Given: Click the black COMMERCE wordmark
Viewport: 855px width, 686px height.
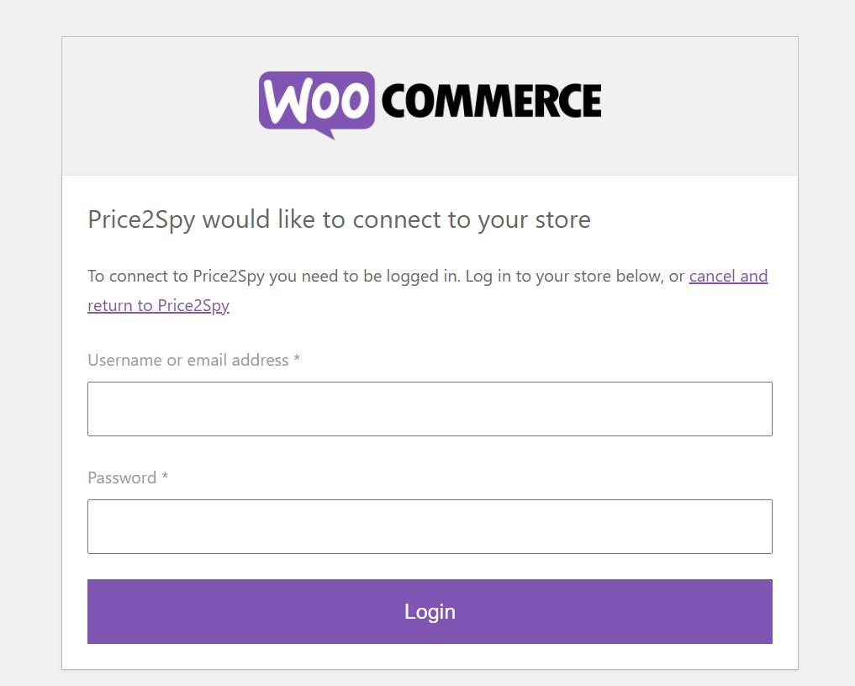Looking at the screenshot, I should point(491,101).
